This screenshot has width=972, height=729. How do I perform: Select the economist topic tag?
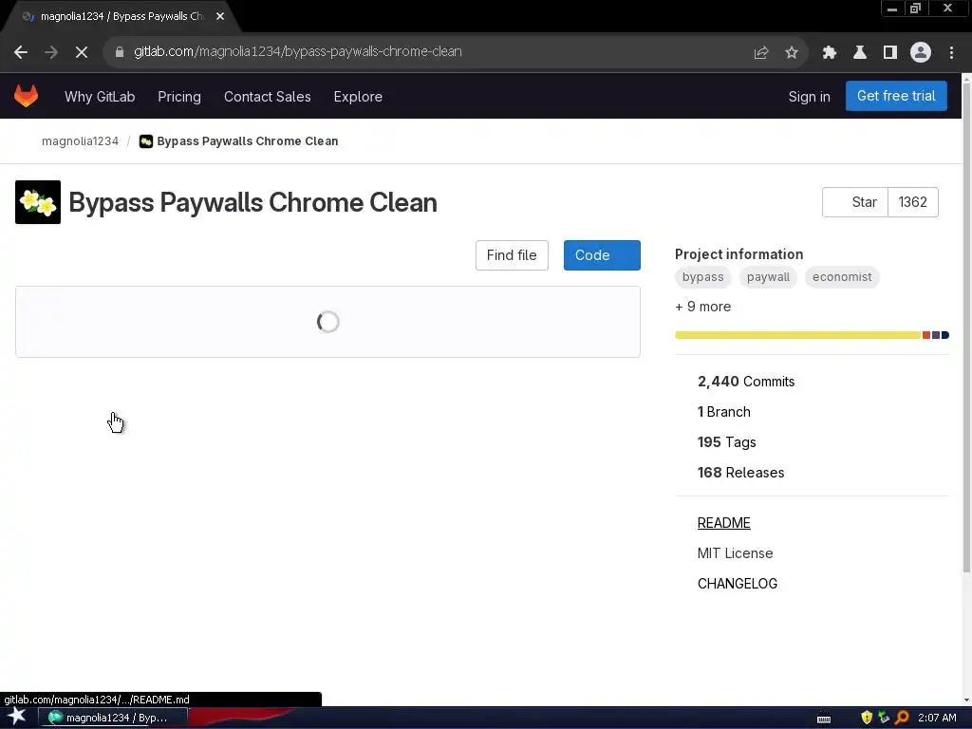tap(842, 277)
